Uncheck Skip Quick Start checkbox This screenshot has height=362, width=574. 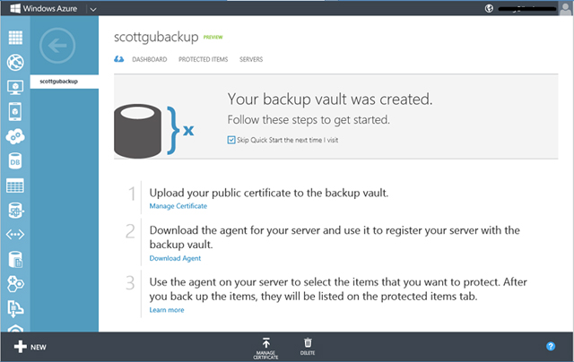click(231, 140)
